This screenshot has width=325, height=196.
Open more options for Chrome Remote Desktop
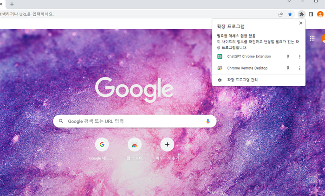300,68
